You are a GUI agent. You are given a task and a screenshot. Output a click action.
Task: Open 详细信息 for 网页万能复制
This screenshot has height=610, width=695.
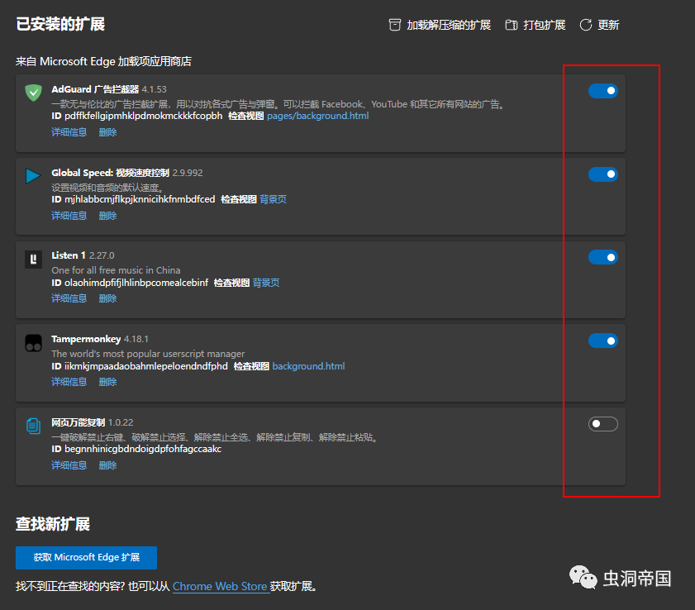tap(69, 465)
